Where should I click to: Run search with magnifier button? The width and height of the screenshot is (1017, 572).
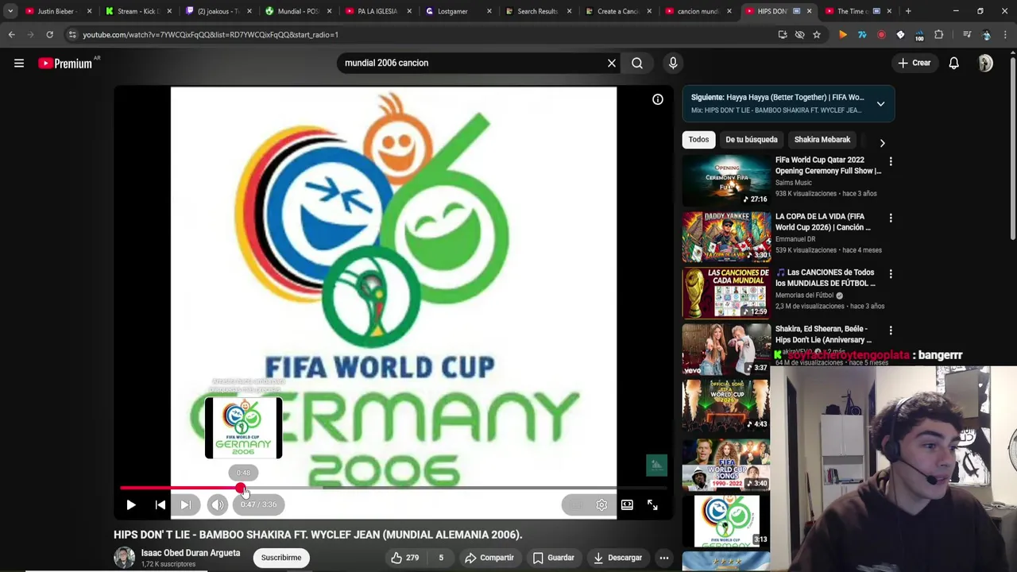click(x=637, y=63)
